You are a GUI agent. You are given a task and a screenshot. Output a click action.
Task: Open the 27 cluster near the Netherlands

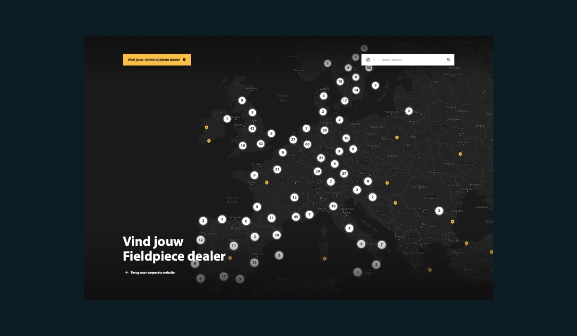point(293,140)
